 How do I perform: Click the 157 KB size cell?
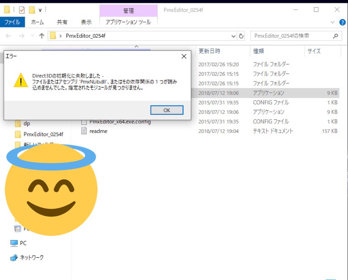330,131
